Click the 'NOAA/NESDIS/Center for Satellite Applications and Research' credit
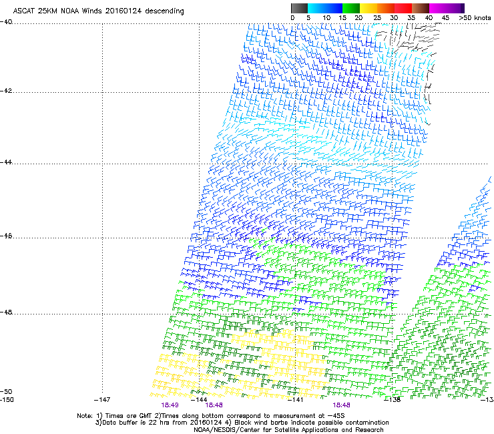 288,430
